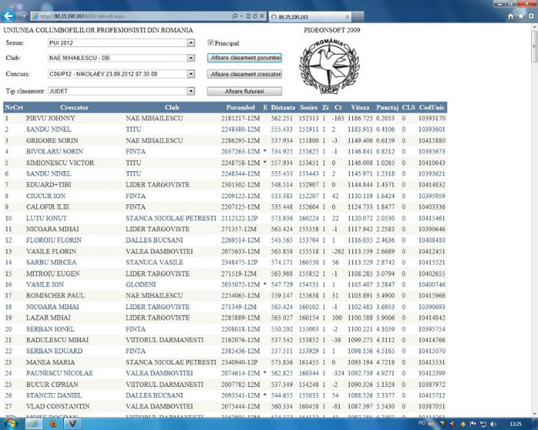Click Afisare clasament porumbei button

(x=244, y=58)
